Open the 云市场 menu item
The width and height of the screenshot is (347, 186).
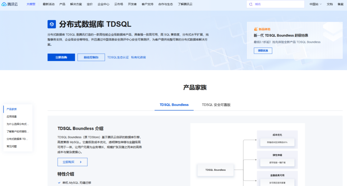(x=119, y=4)
